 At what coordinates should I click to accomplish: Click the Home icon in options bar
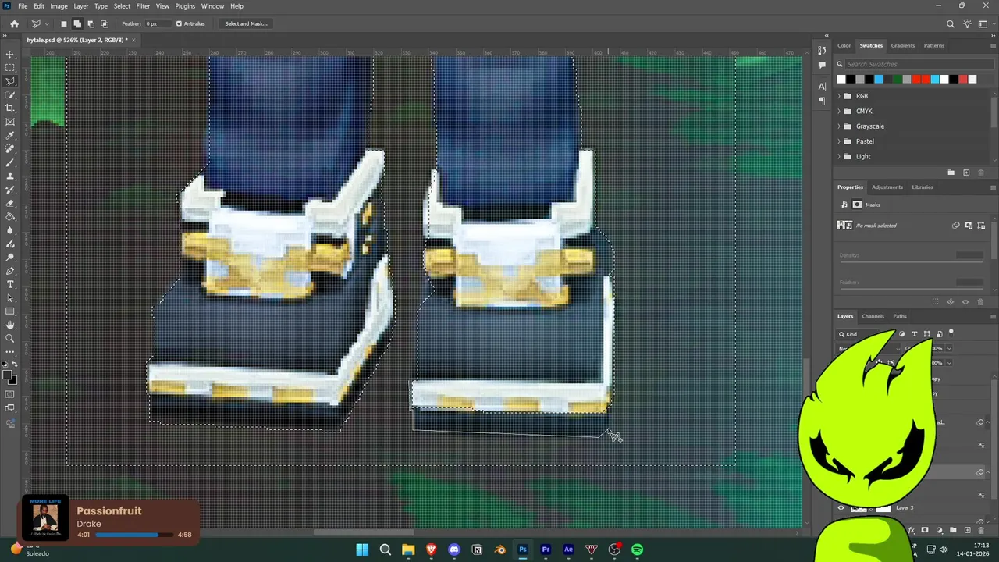pyautogui.click(x=14, y=23)
